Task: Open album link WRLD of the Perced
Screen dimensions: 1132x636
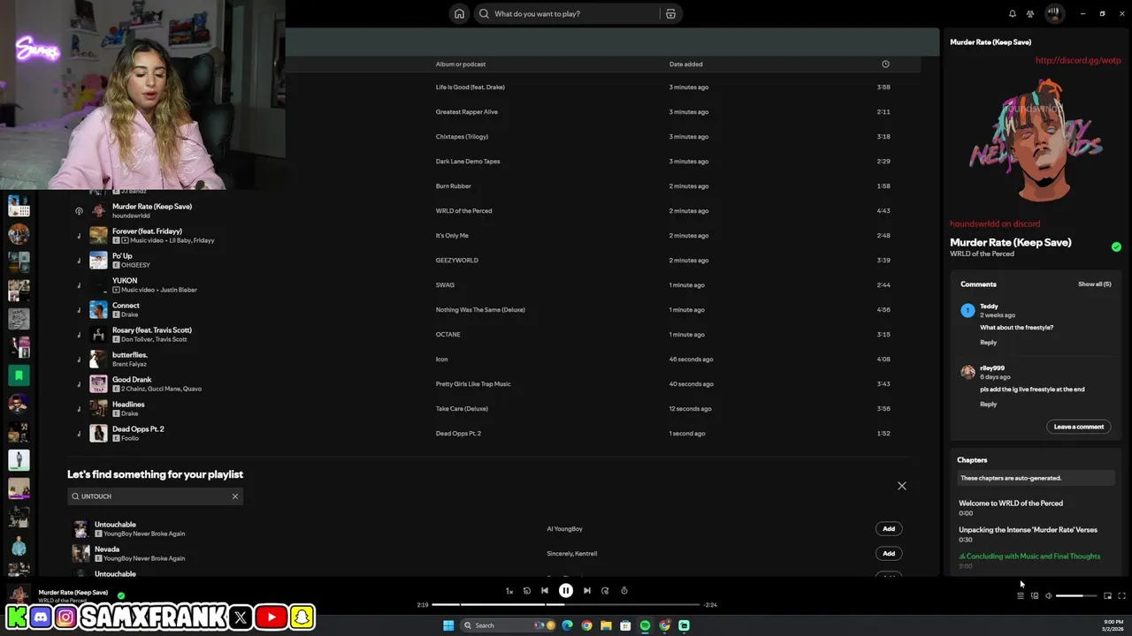Action: (x=463, y=211)
